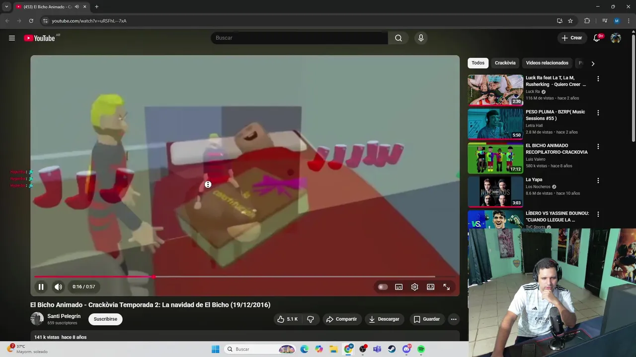This screenshot has height=357, width=636.
Task: Share the video via Compartir
Action: (x=341, y=319)
